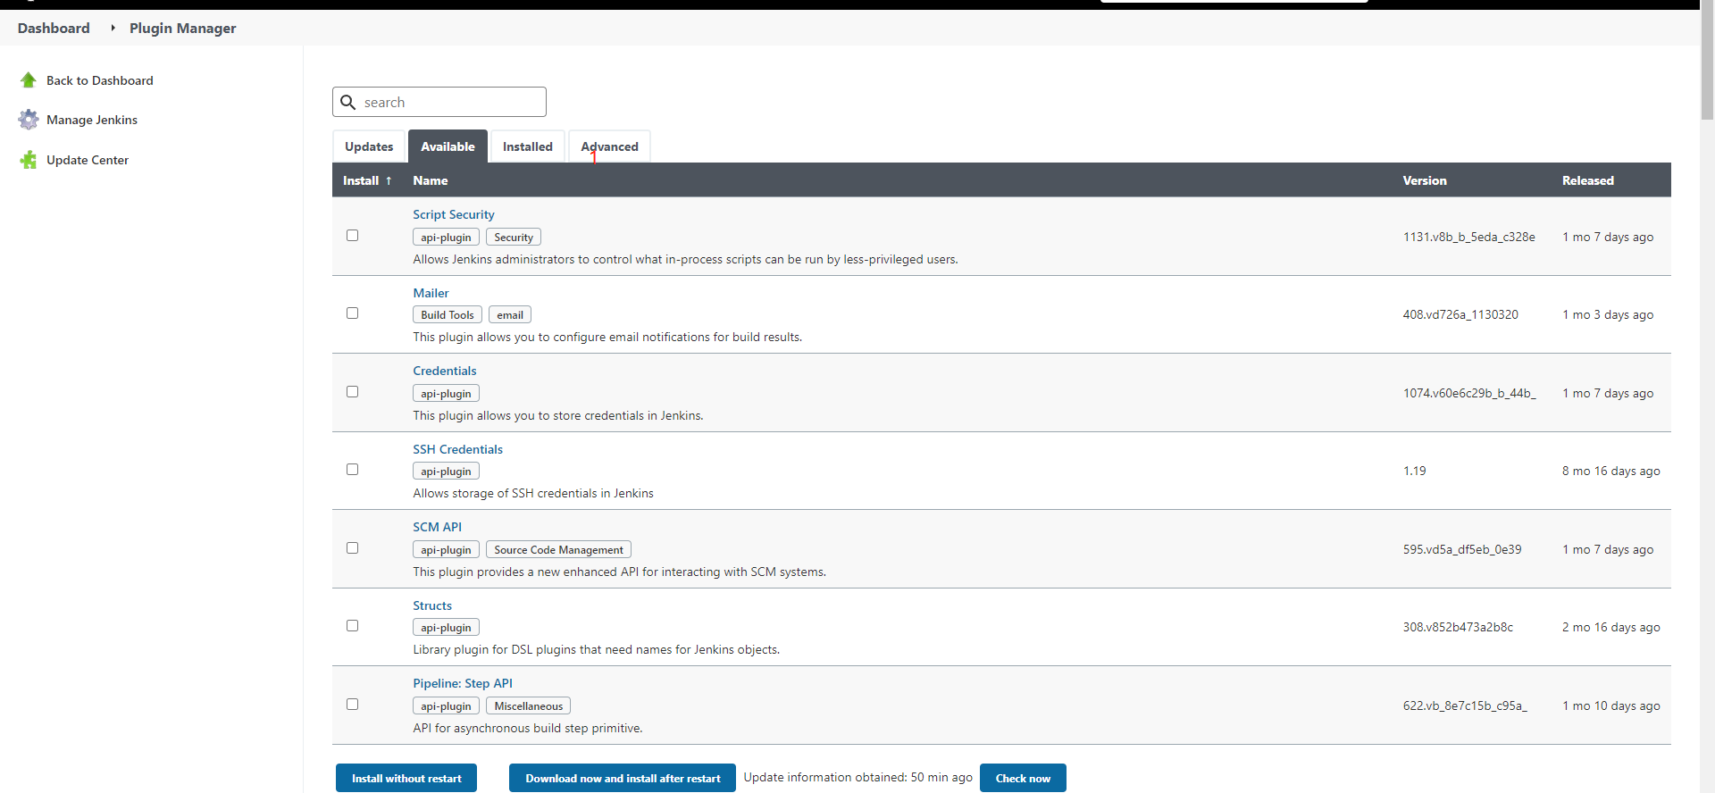Click the SSH Credentials version 1.19

(x=1414, y=471)
